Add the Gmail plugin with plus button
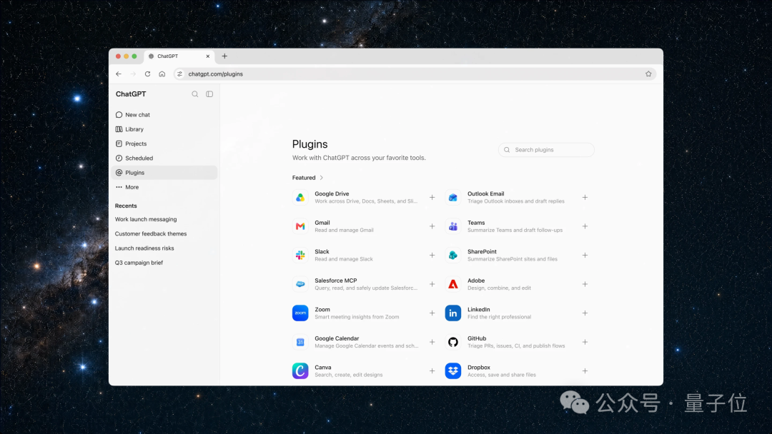 [432, 226]
